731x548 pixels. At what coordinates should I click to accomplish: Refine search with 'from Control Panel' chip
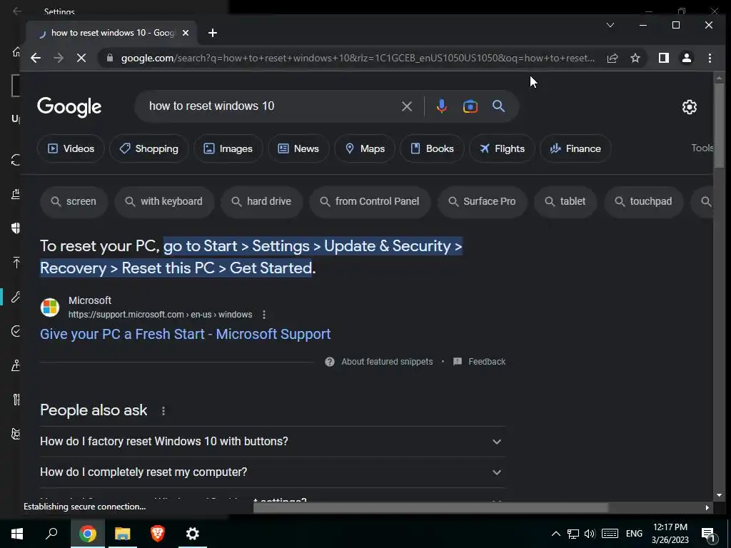pyautogui.click(x=370, y=202)
